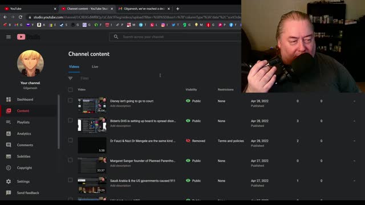Open the Biden's DHS video title
The width and height of the screenshot is (365, 205).
point(143,121)
